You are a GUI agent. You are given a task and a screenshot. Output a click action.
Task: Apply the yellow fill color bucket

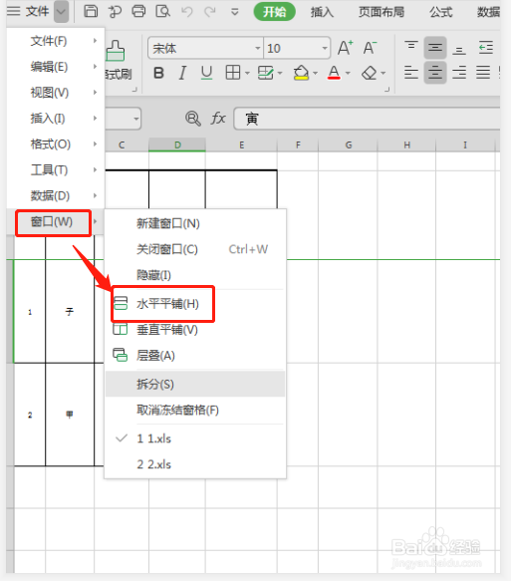pyautogui.click(x=301, y=73)
